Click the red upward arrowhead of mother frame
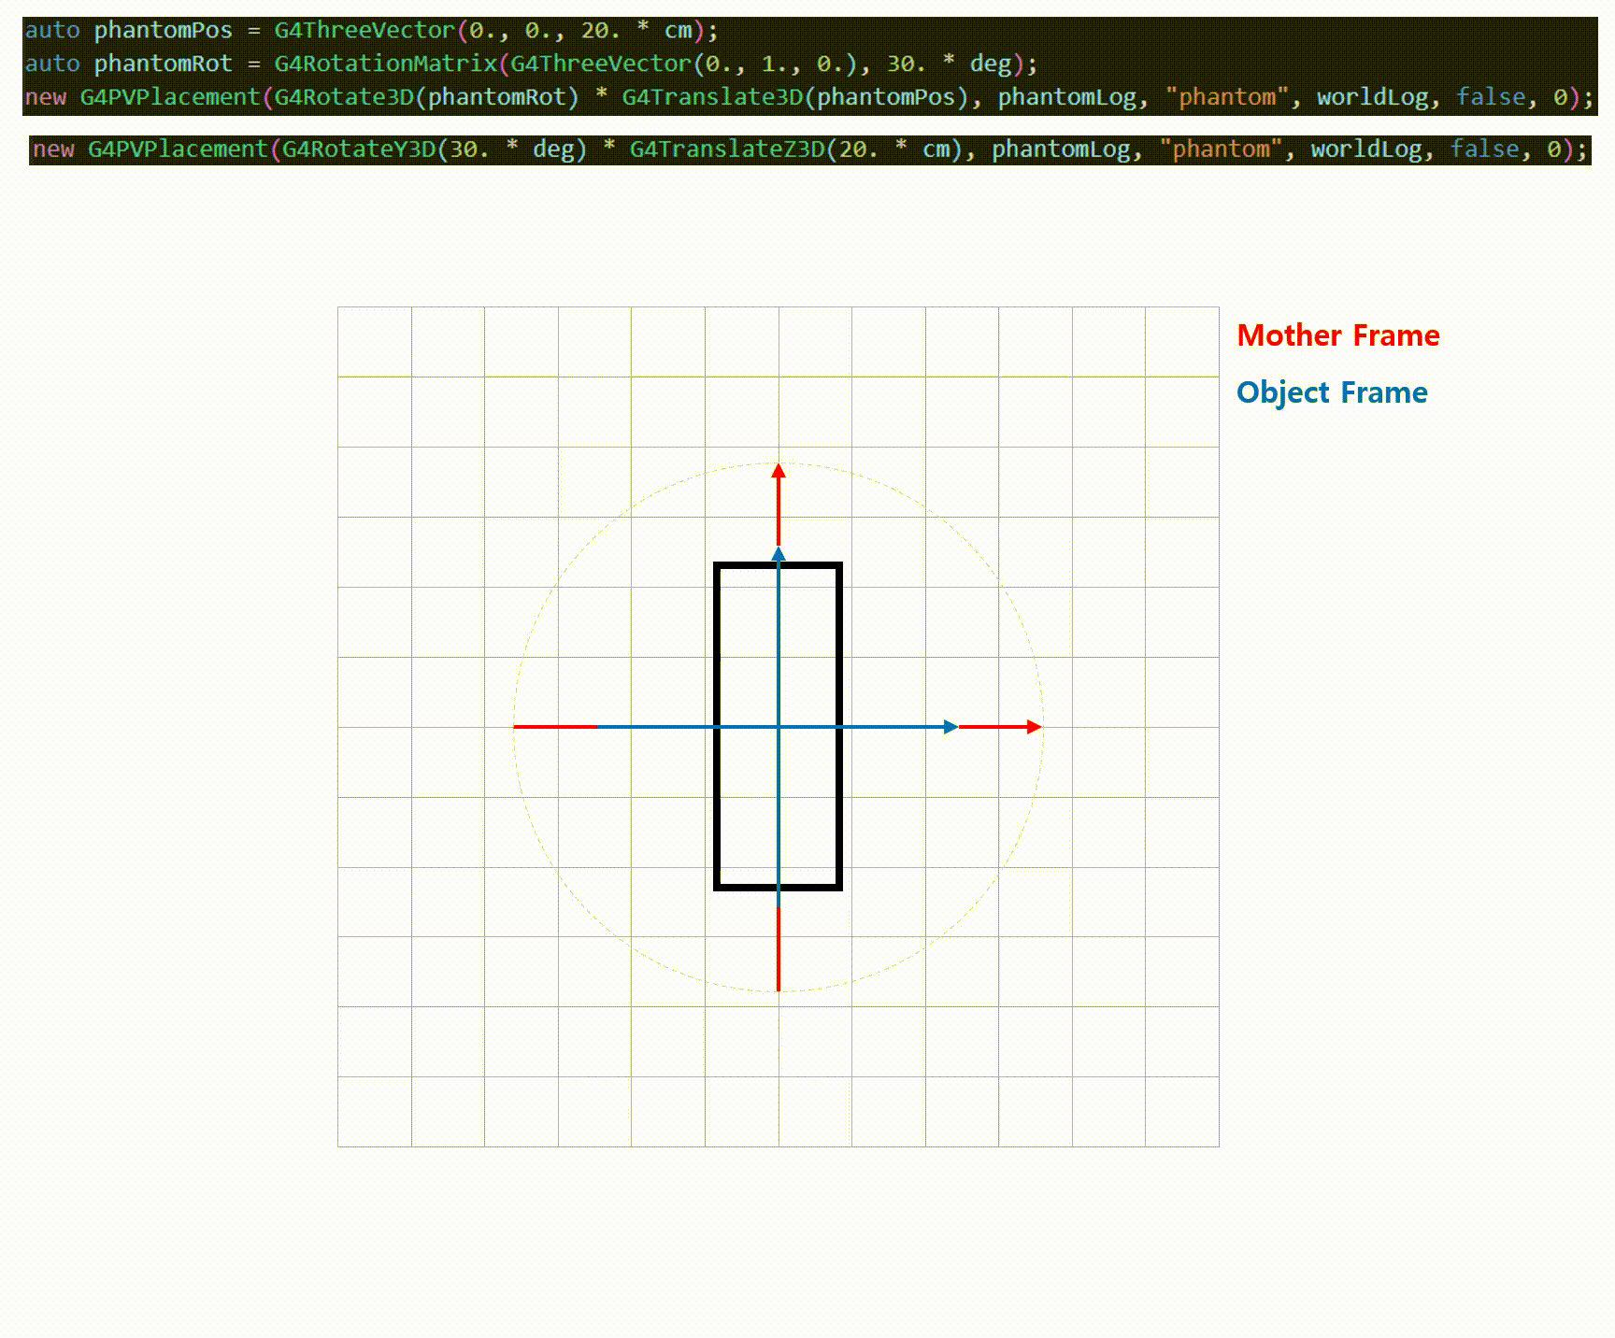Screen dimensions: 1615x1338 (x=779, y=471)
